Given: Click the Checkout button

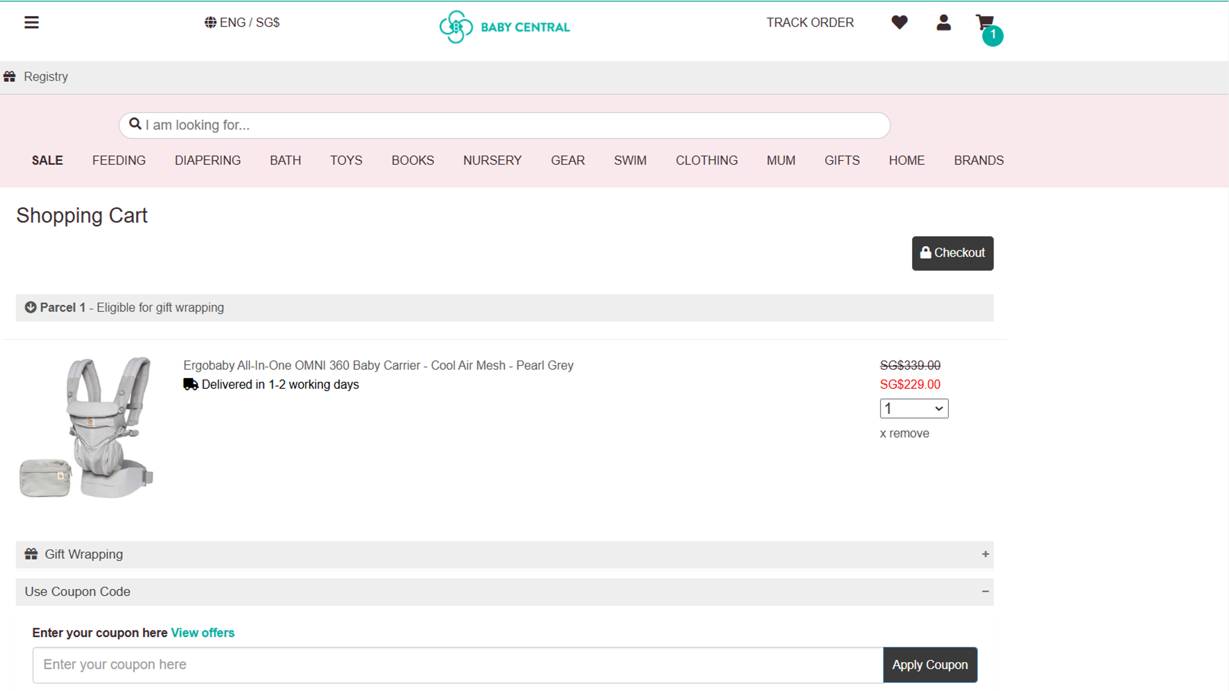Looking at the screenshot, I should pos(952,253).
